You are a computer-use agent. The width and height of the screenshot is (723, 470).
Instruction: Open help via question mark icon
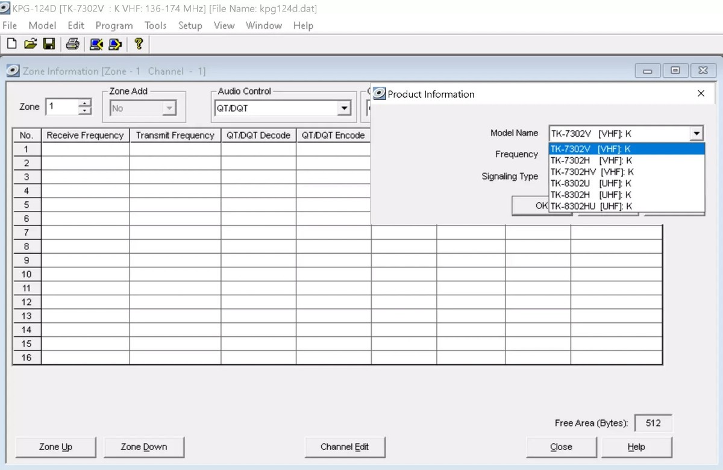pos(139,44)
